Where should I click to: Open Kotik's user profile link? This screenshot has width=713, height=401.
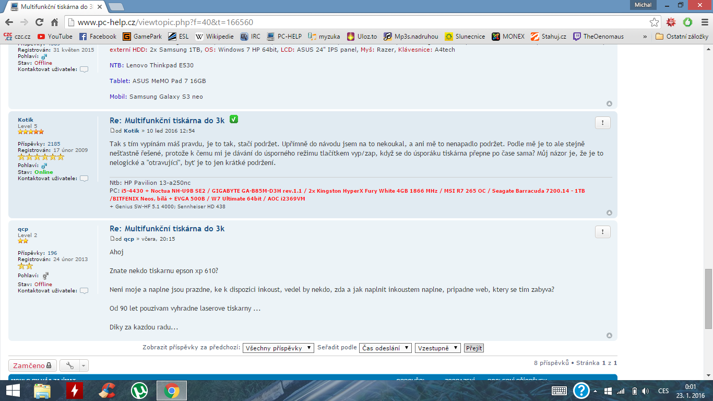click(25, 120)
